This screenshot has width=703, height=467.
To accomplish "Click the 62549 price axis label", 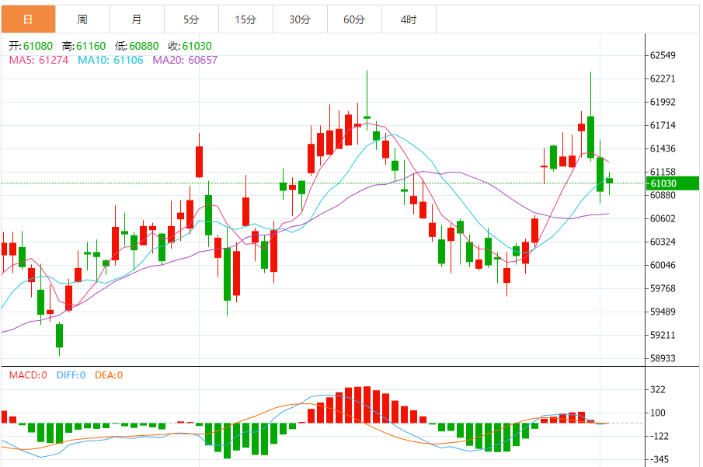I will click(x=663, y=56).
